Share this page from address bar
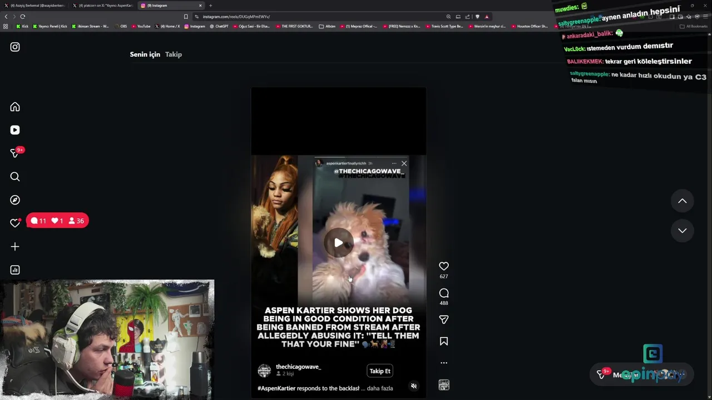The width and height of the screenshot is (712, 400). 467,17
